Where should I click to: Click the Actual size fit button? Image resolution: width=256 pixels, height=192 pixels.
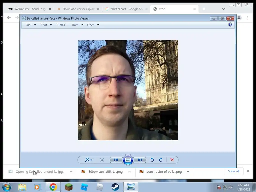point(102,160)
